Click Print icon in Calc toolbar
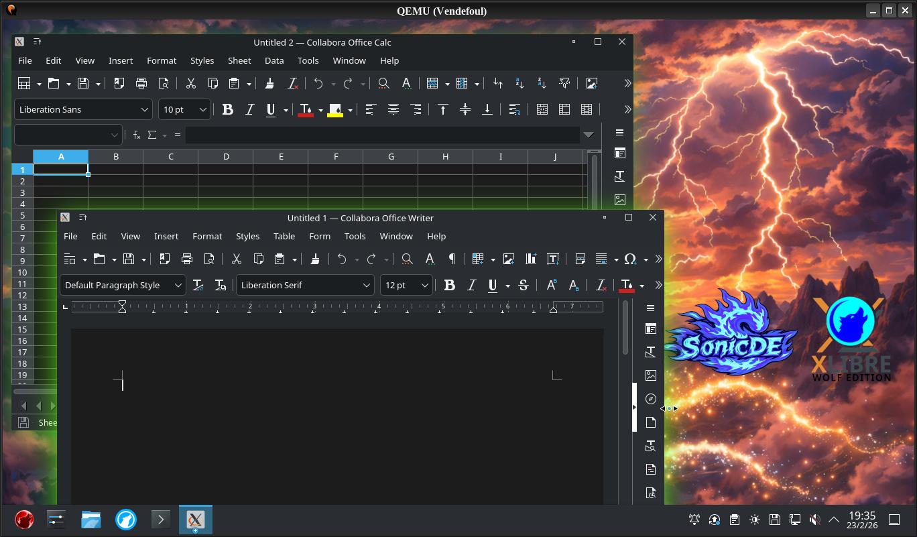This screenshot has height=537, width=917. (x=141, y=83)
